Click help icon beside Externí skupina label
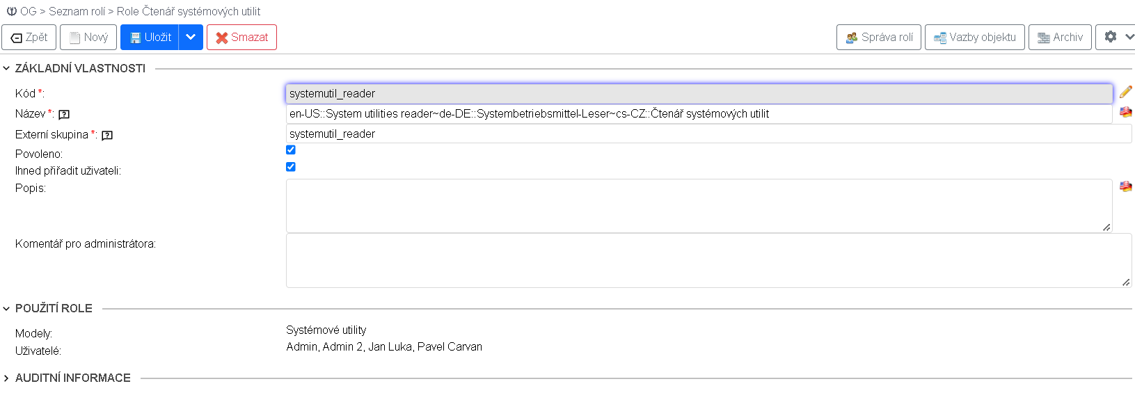 (107, 136)
